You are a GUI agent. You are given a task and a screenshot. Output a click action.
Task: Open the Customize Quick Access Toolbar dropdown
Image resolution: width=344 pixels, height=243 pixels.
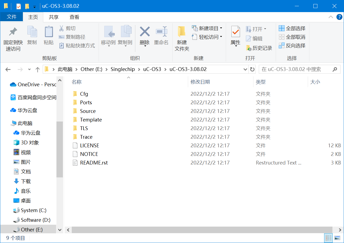34,7
